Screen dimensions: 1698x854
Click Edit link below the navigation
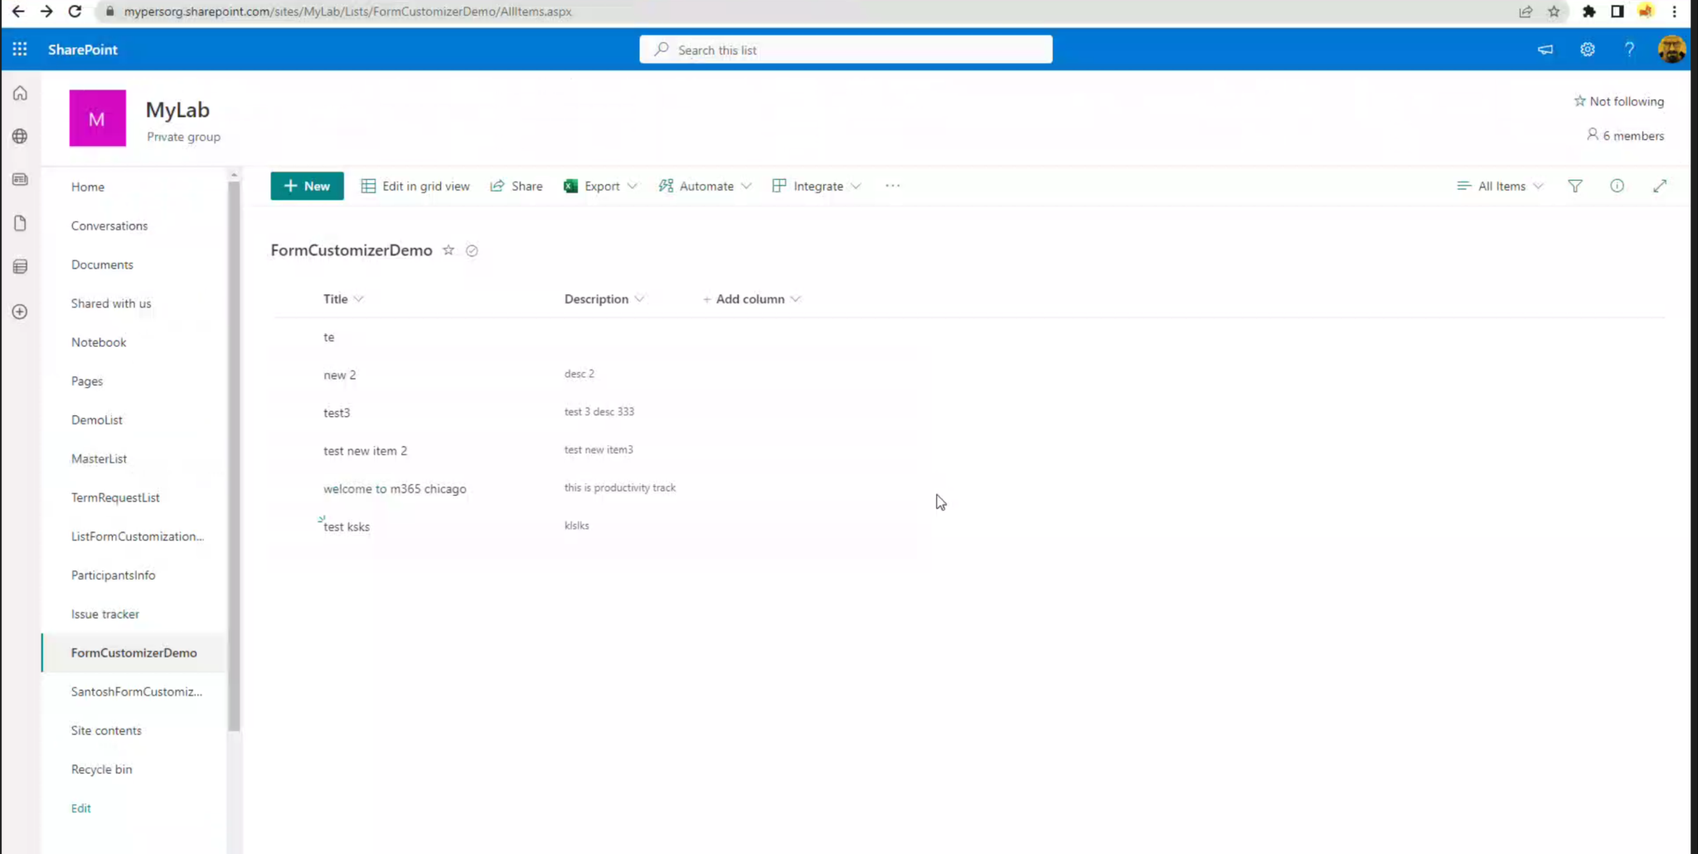click(80, 808)
